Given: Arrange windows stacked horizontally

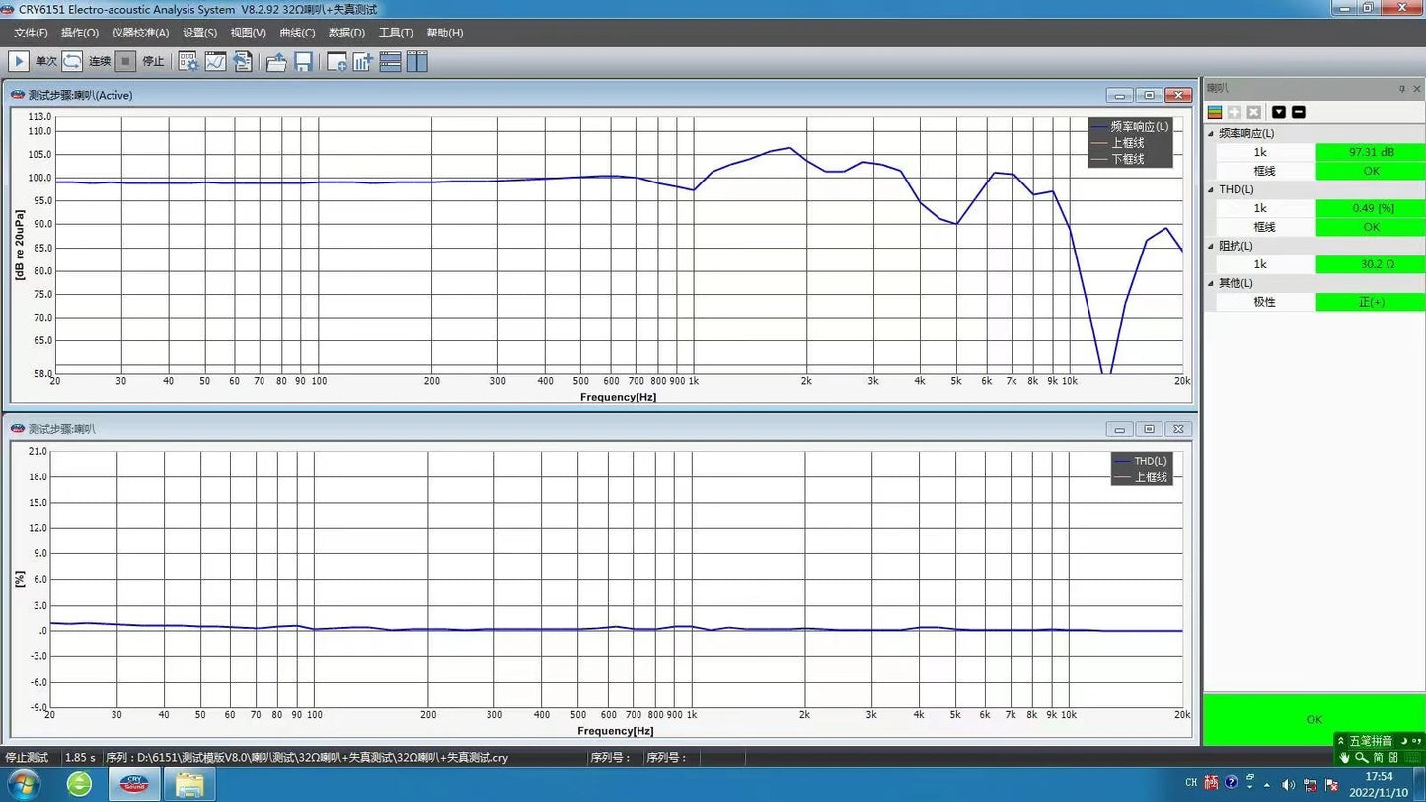Looking at the screenshot, I should (x=390, y=61).
